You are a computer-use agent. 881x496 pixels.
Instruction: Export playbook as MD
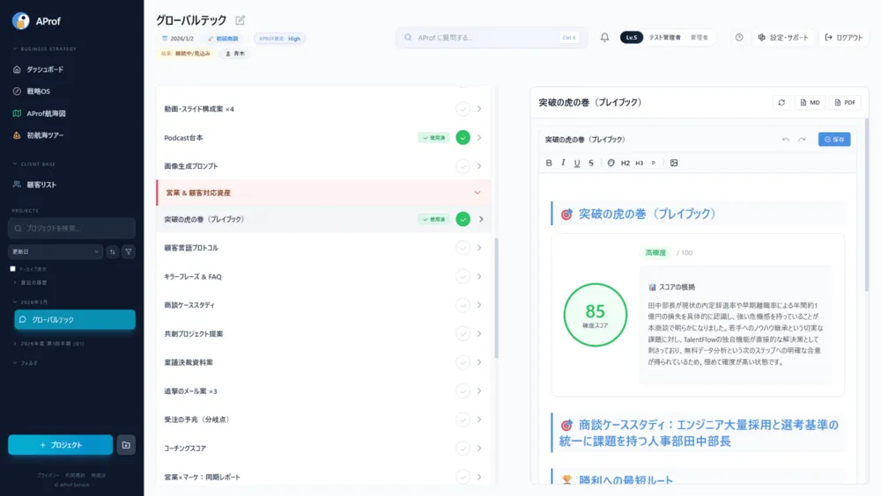click(810, 103)
